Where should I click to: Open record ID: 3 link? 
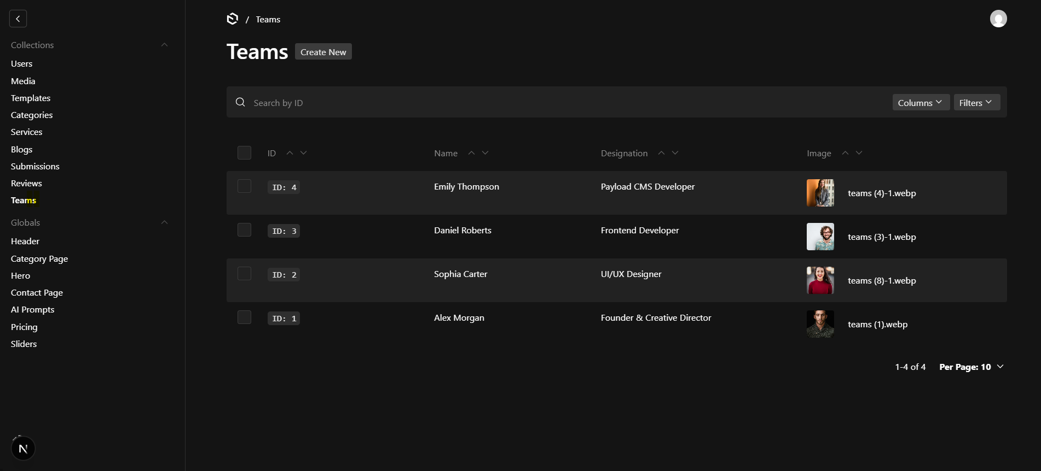[284, 231]
